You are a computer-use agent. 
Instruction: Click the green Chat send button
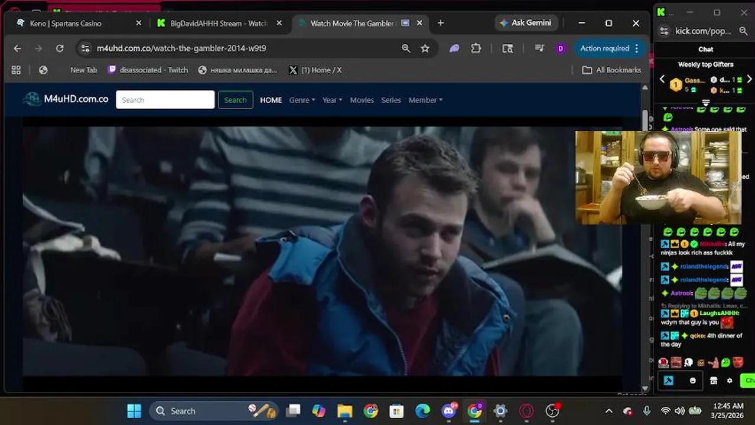tap(748, 381)
